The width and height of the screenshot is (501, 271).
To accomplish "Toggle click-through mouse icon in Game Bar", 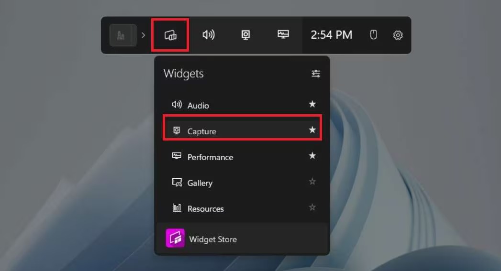I will coord(373,34).
